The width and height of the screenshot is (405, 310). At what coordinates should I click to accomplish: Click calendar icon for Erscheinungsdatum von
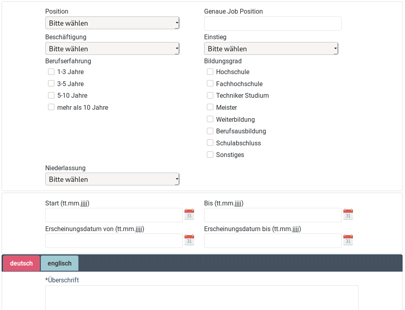pos(189,240)
